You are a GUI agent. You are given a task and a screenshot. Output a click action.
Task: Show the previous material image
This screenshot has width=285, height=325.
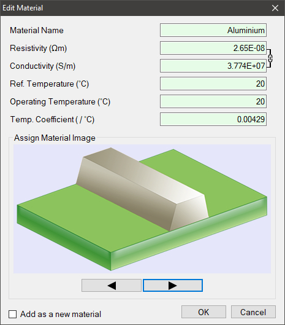pos(112,286)
